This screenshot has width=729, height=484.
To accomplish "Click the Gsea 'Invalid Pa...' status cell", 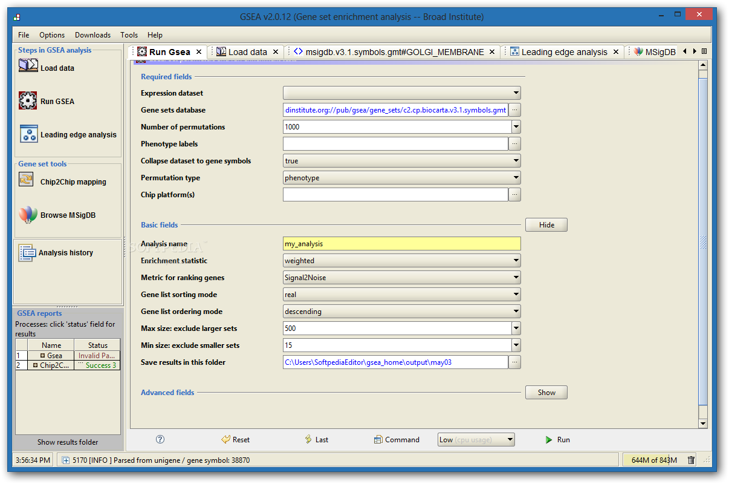I will 97,356.
